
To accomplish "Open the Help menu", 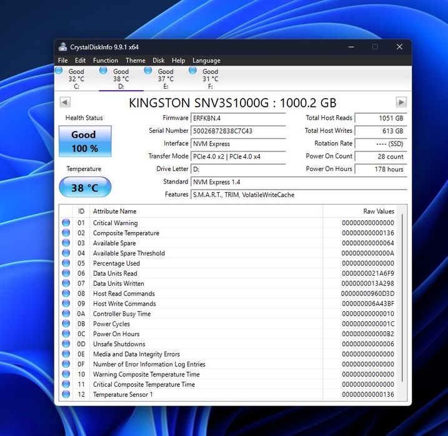I will click(x=178, y=61).
